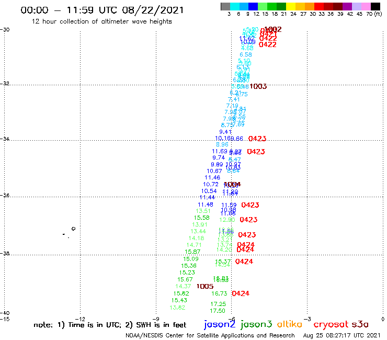Click the wave height value 8.96
Screen dimensions: 387x340
(222, 145)
